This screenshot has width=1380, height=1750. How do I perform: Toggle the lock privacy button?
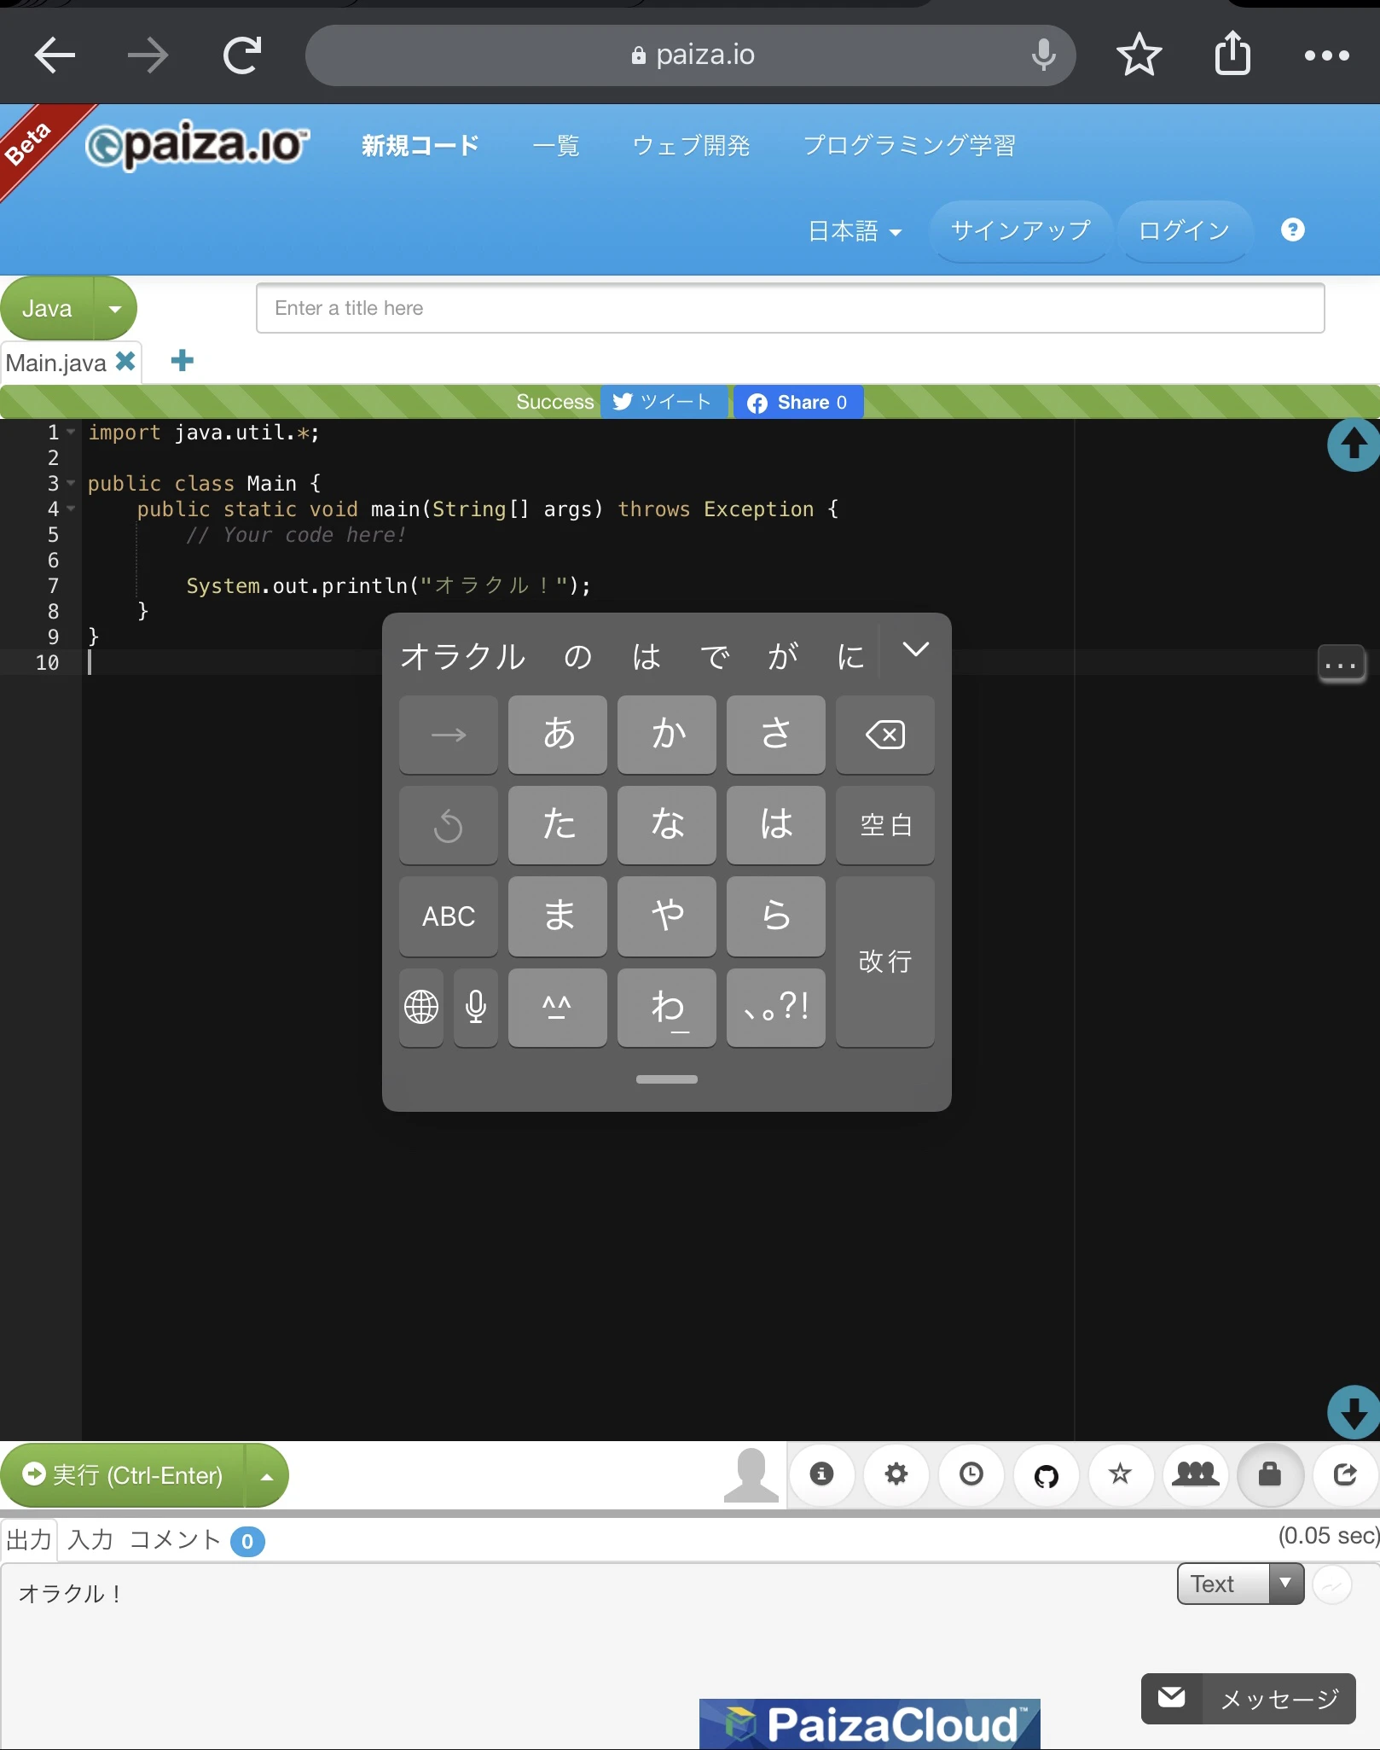[x=1270, y=1474]
